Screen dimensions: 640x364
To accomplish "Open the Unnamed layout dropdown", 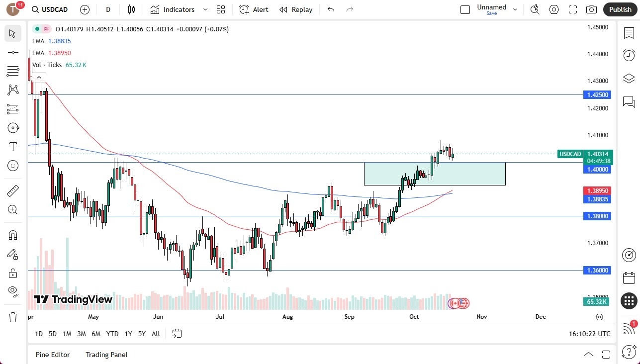I will [x=515, y=8].
